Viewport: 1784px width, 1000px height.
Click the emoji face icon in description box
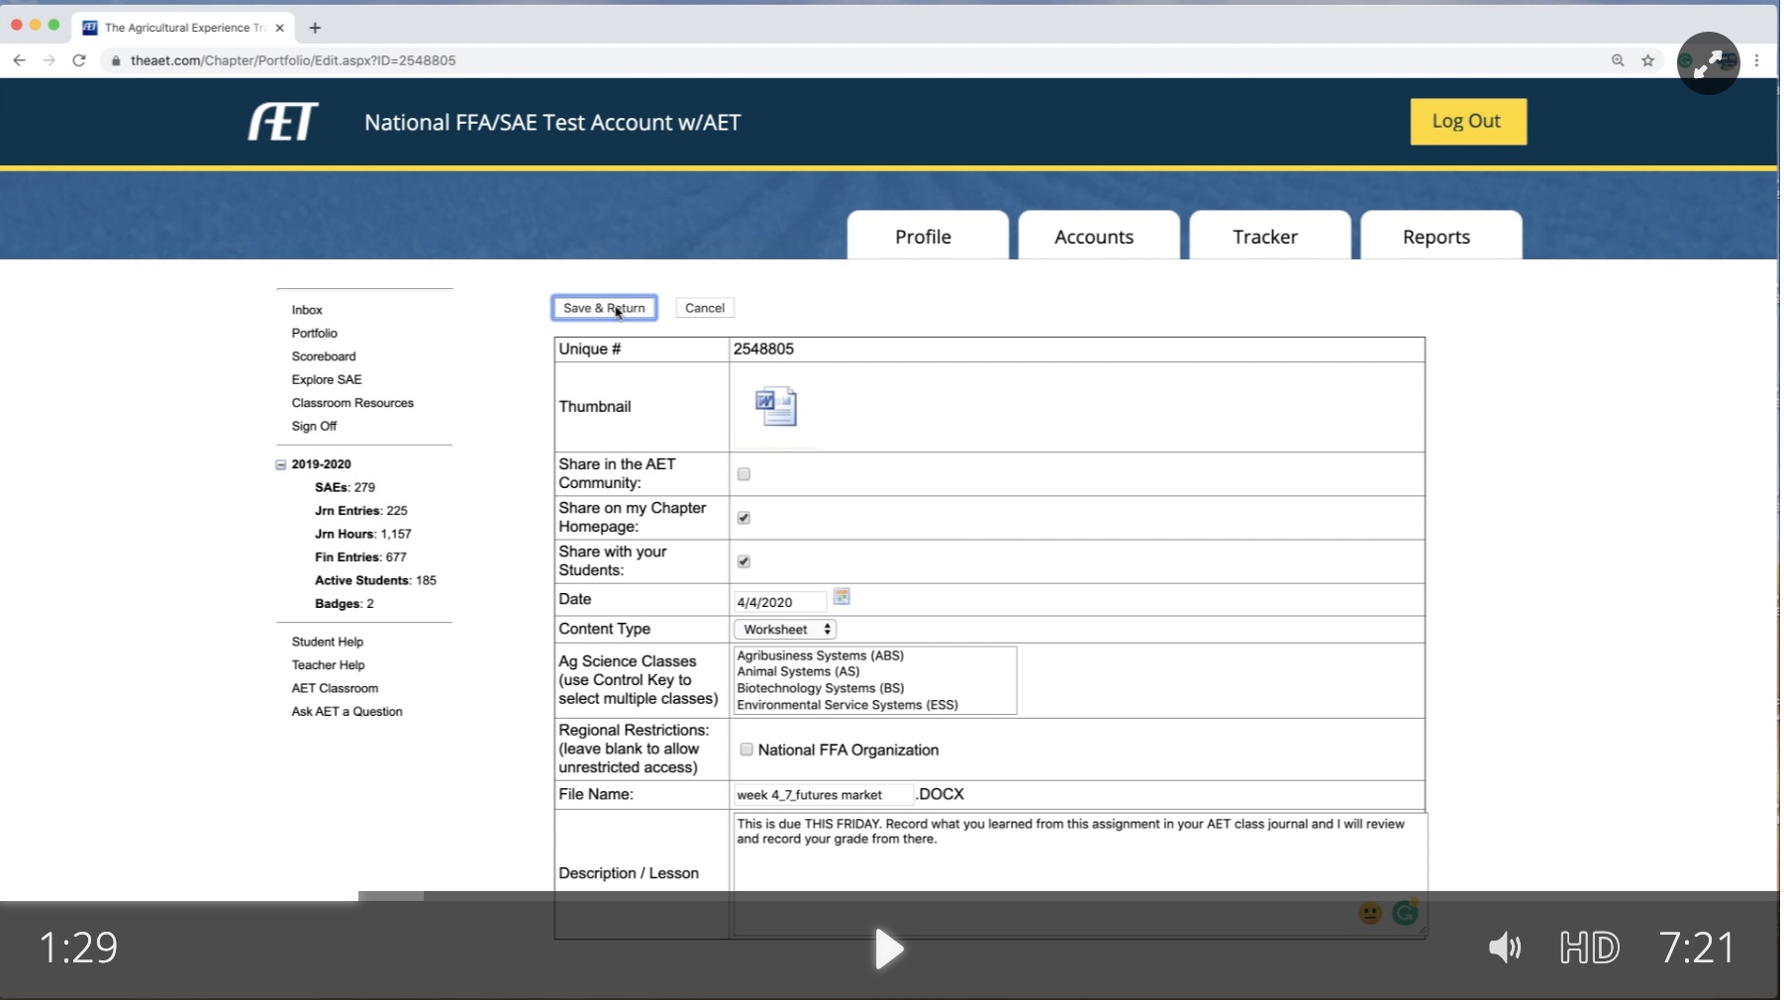tap(1370, 913)
